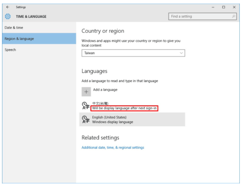The image size is (241, 185).
Task: Go to the Speech settings page
Action: click(10, 50)
